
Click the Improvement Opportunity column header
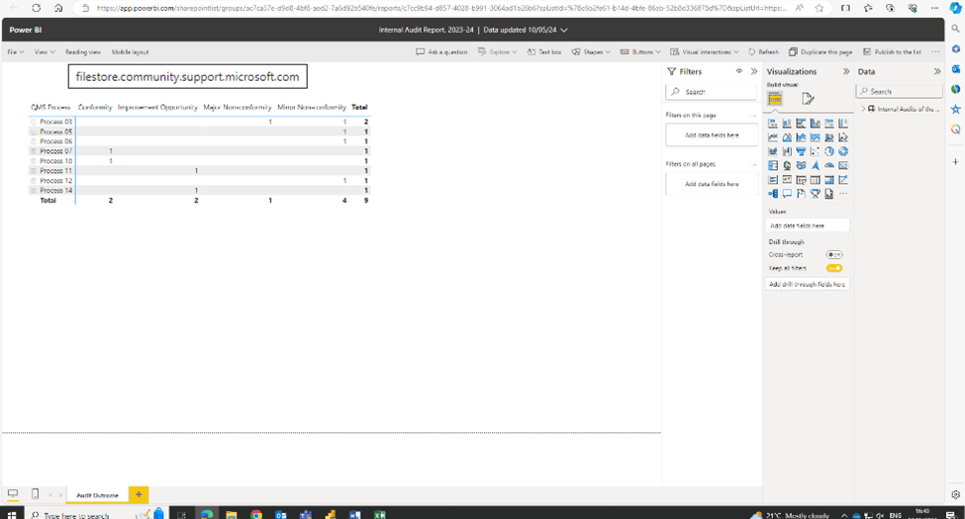[157, 107]
